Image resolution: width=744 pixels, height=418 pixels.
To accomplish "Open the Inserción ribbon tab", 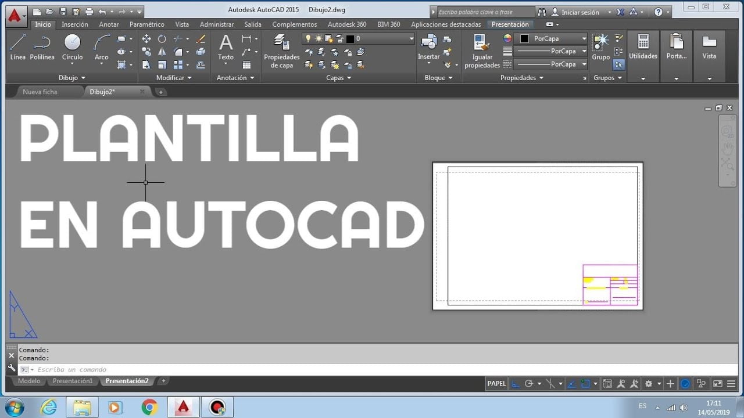I will [75, 24].
